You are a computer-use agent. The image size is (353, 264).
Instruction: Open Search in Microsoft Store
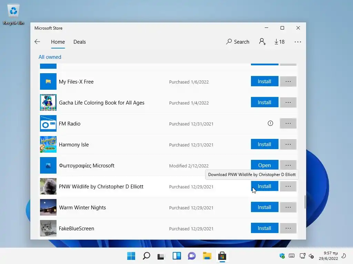pyautogui.click(x=238, y=42)
